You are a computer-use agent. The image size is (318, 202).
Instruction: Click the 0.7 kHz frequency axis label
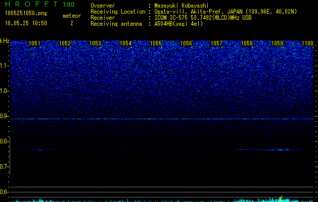4,167
